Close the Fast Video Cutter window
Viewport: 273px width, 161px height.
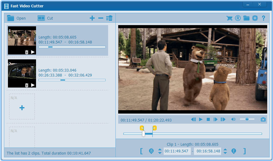tap(260, 4)
